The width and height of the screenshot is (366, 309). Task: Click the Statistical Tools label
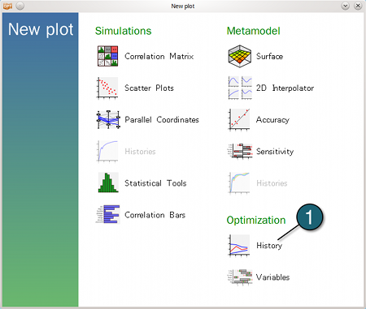click(155, 183)
